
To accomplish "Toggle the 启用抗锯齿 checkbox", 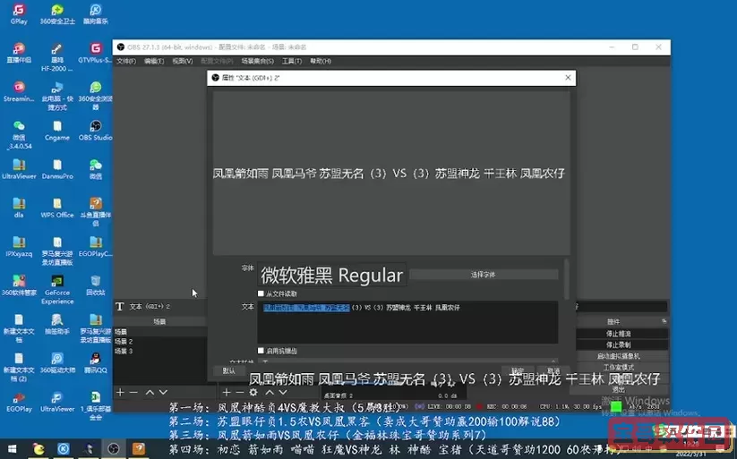I will click(261, 351).
